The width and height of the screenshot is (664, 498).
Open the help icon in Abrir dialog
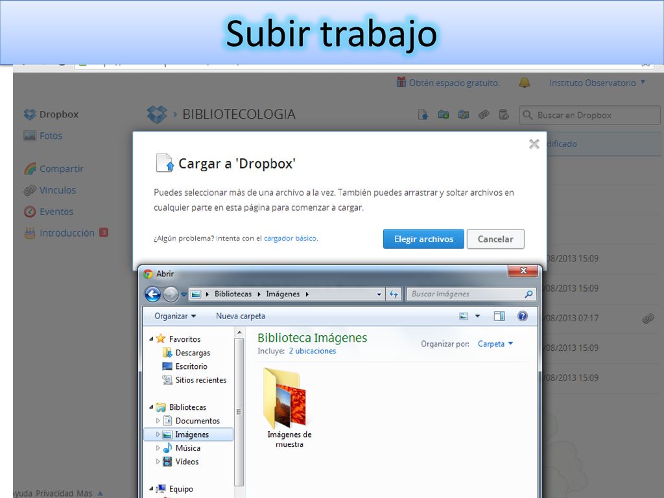(x=523, y=316)
